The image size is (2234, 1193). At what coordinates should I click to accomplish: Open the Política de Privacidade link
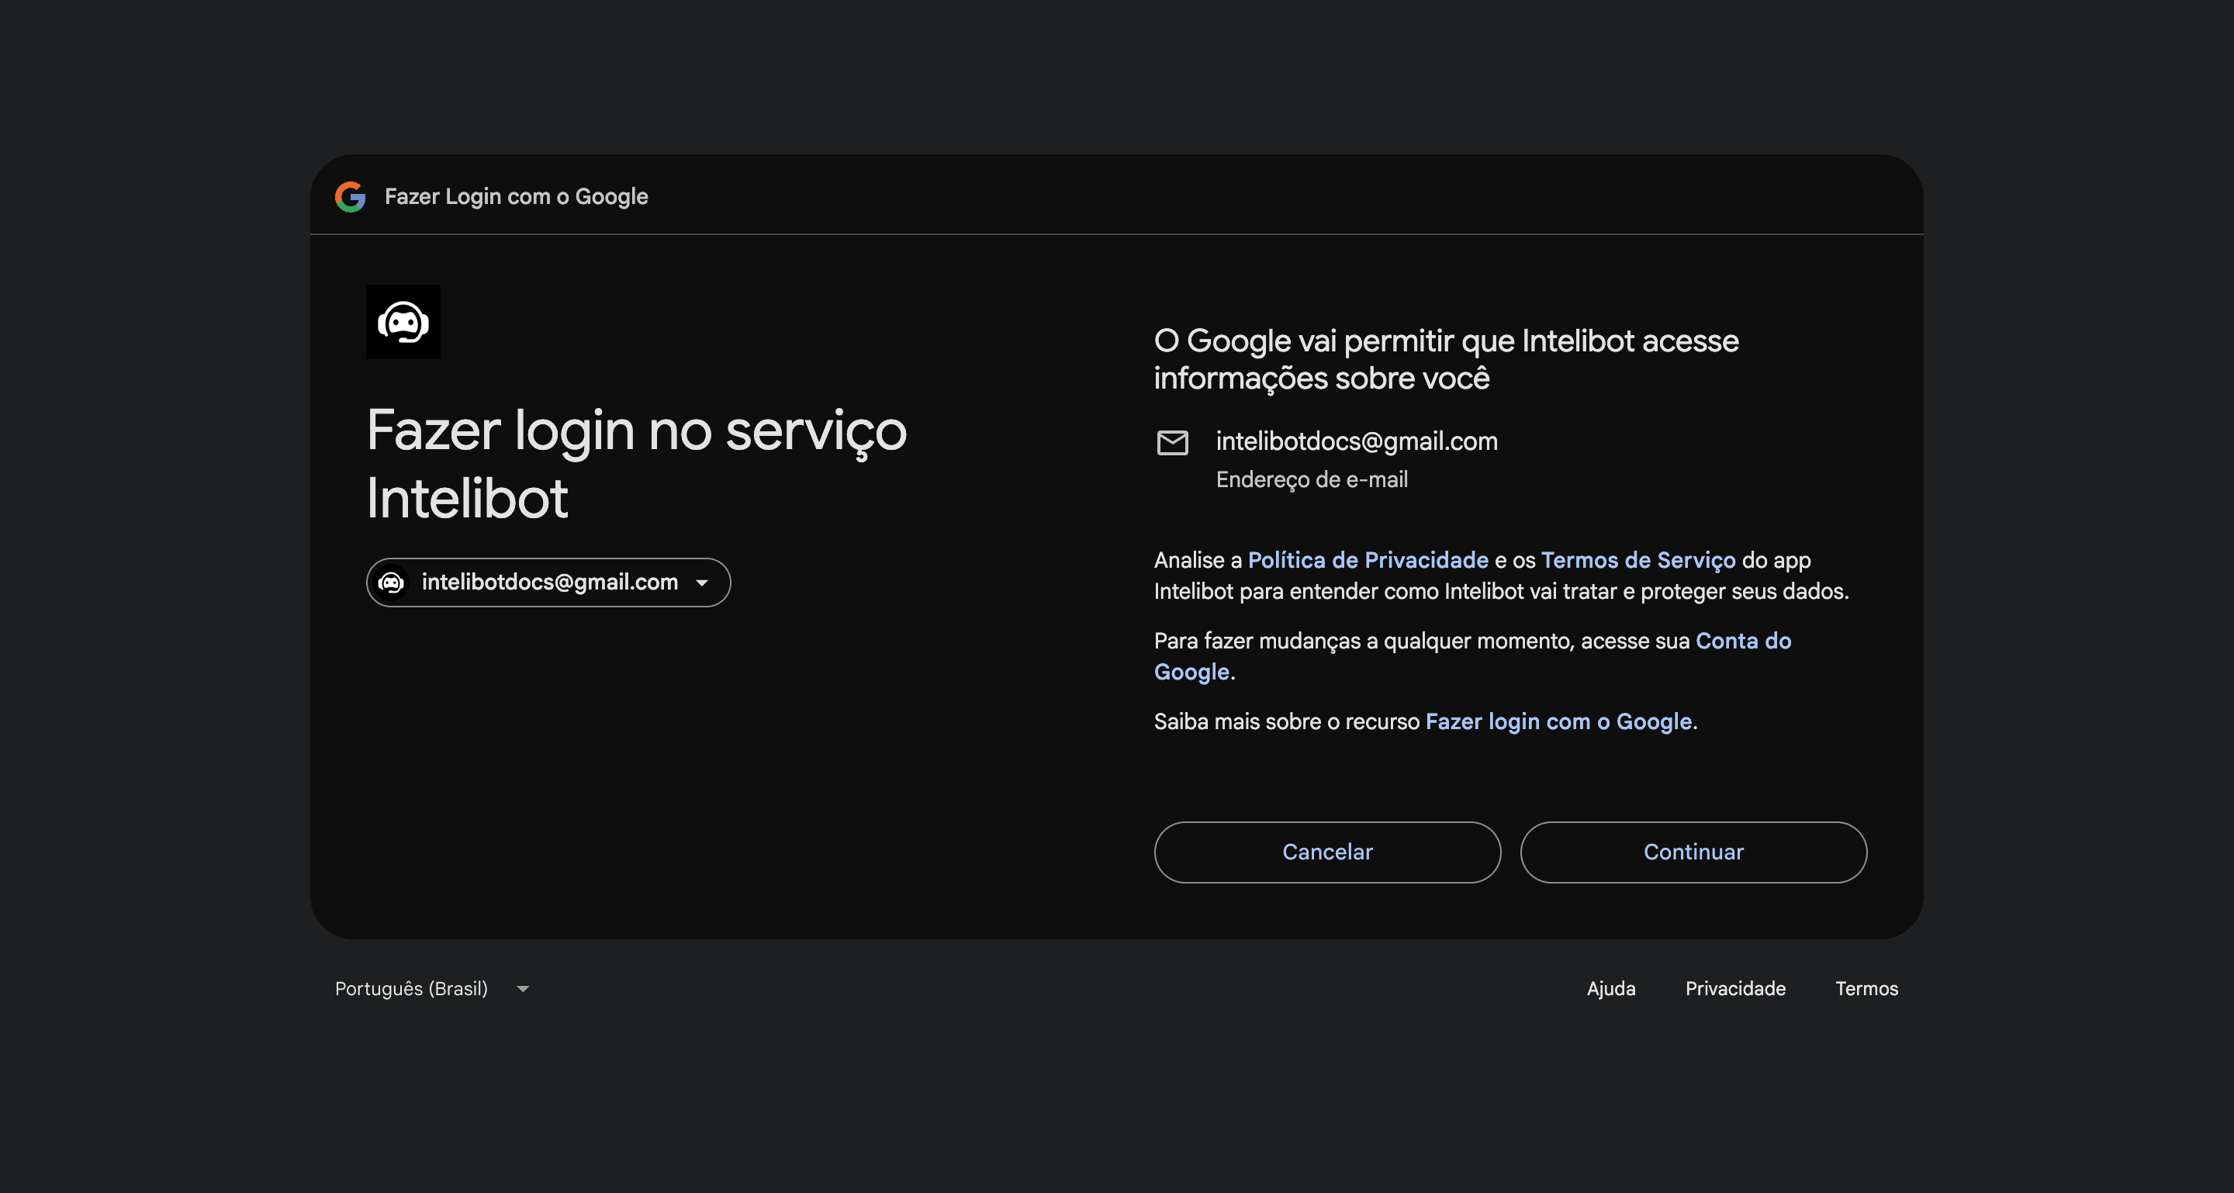1368,560
